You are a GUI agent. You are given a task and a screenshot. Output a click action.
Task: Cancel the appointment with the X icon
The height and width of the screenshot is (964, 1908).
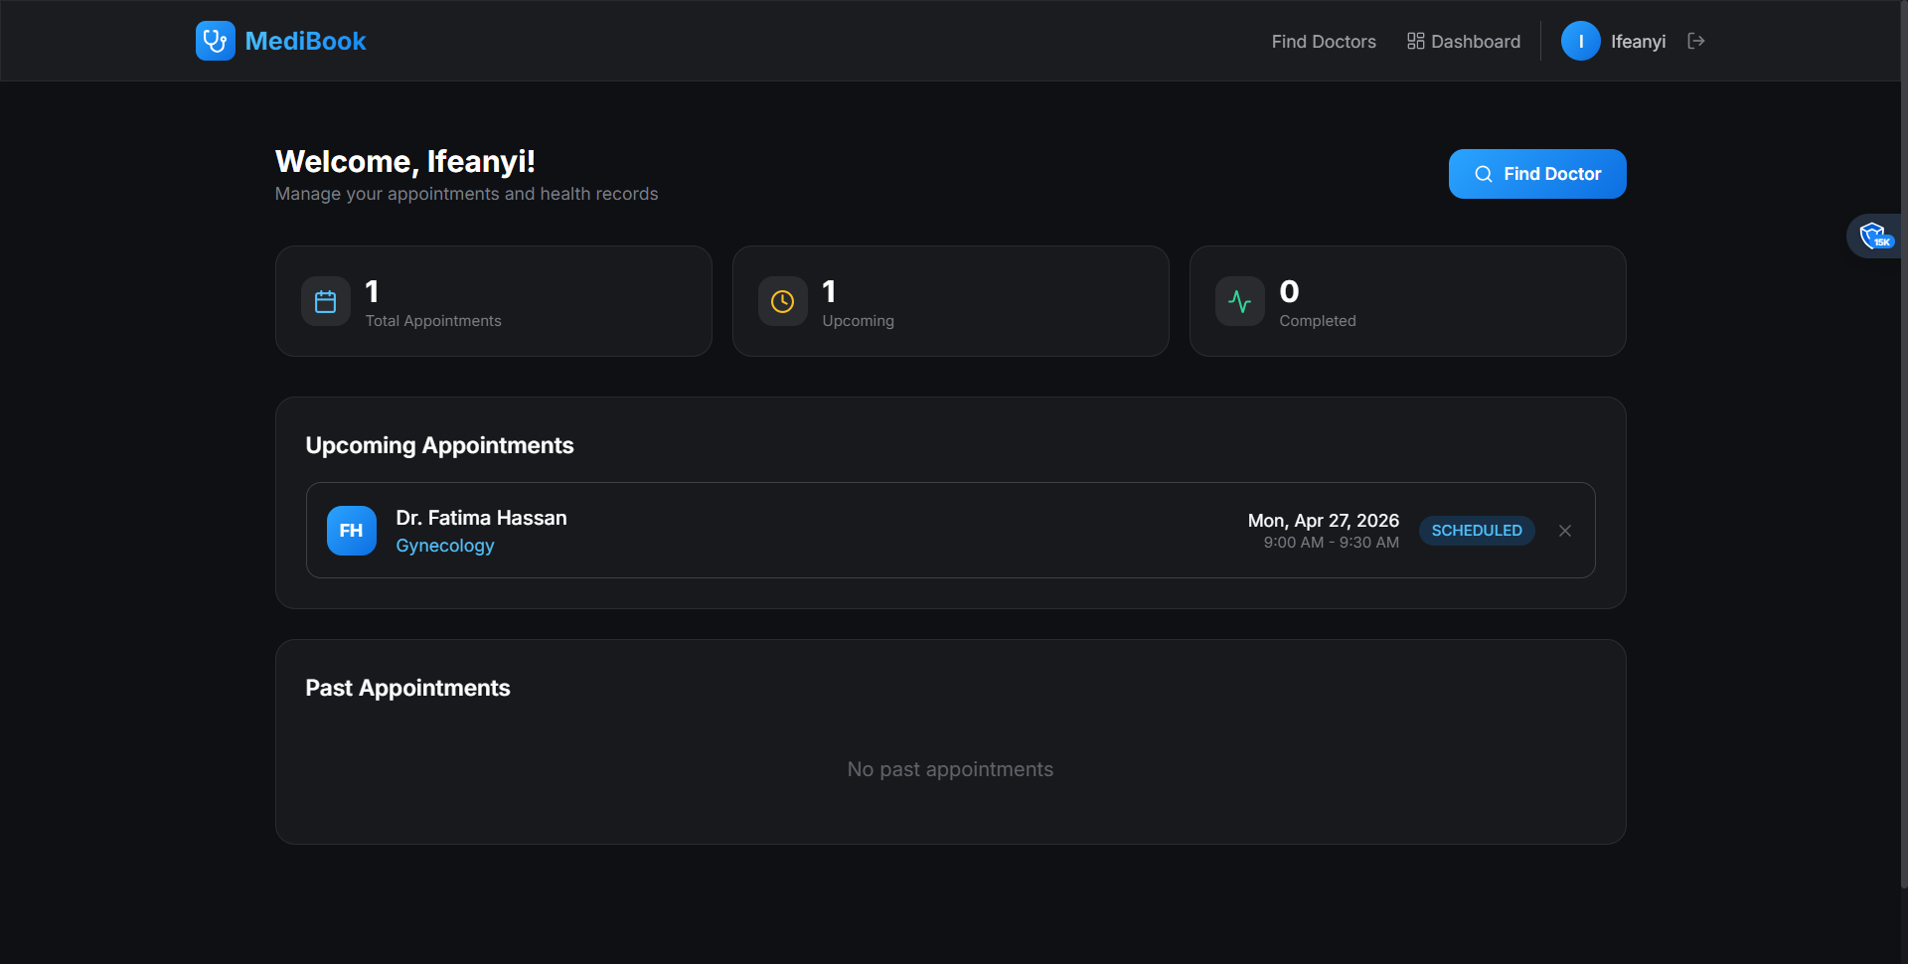(x=1565, y=531)
